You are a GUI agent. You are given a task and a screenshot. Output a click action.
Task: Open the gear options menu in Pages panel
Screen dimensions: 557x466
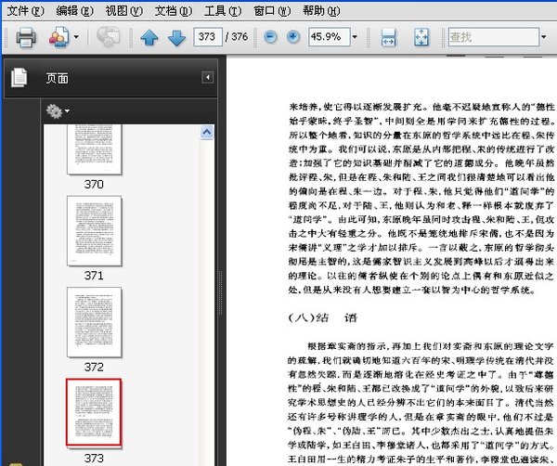tap(58, 111)
